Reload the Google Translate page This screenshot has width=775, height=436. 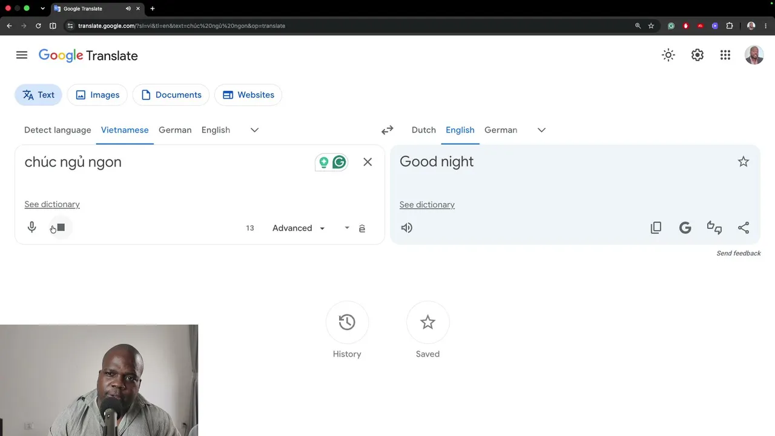[38, 26]
